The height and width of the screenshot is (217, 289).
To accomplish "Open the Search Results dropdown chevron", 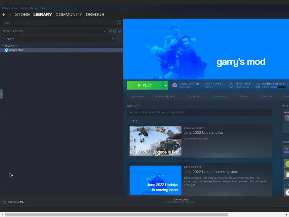I will click(104, 31).
